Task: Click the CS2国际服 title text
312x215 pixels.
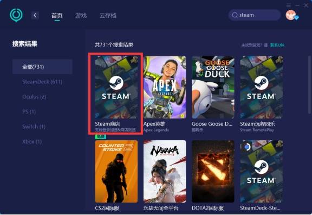Action: (x=107, y=208)
